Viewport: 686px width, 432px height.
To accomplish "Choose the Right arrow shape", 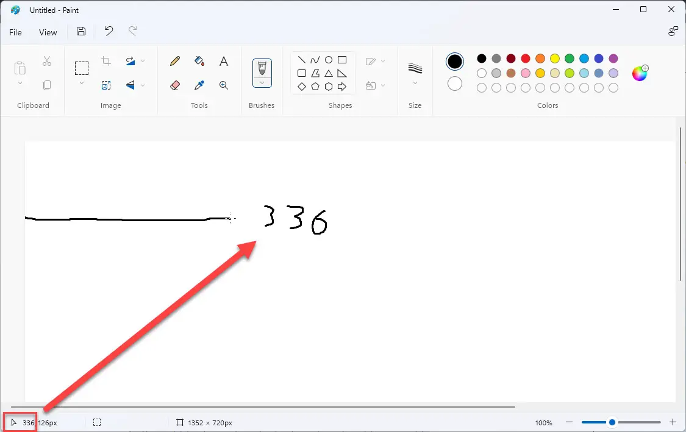I will [x=342, y=87].
